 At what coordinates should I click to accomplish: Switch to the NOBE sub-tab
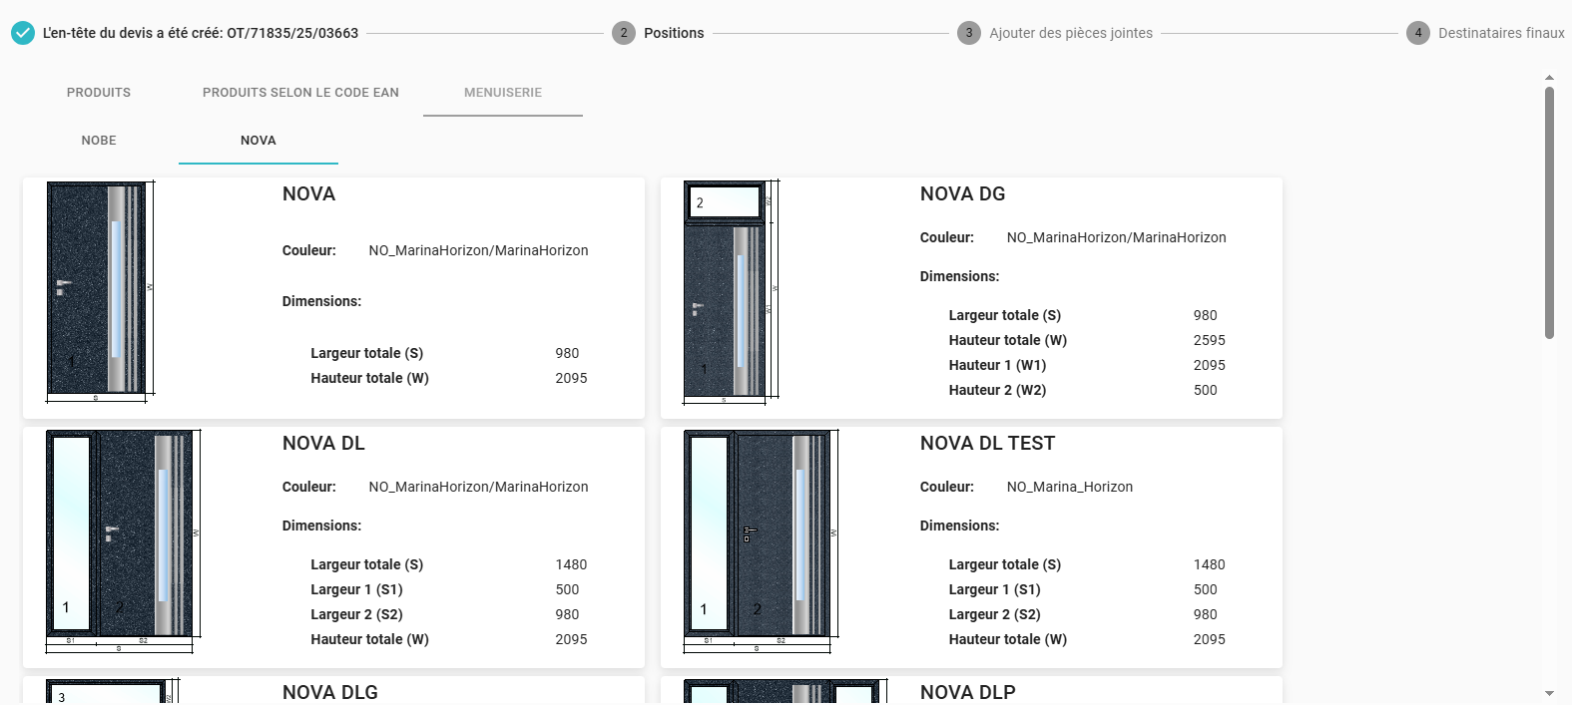[99, 141]
